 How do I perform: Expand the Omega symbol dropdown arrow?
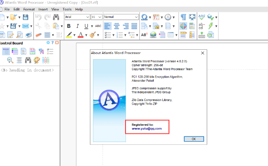[x=150, y=17]
